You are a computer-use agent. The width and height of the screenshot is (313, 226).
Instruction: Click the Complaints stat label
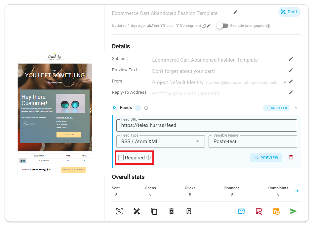(x=278, y=188)
